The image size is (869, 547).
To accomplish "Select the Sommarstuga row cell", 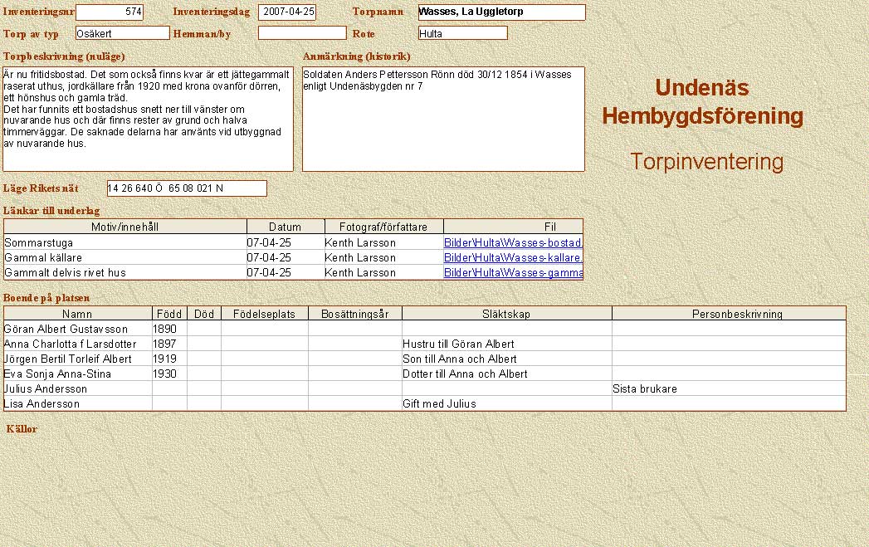I will [124, 243].
